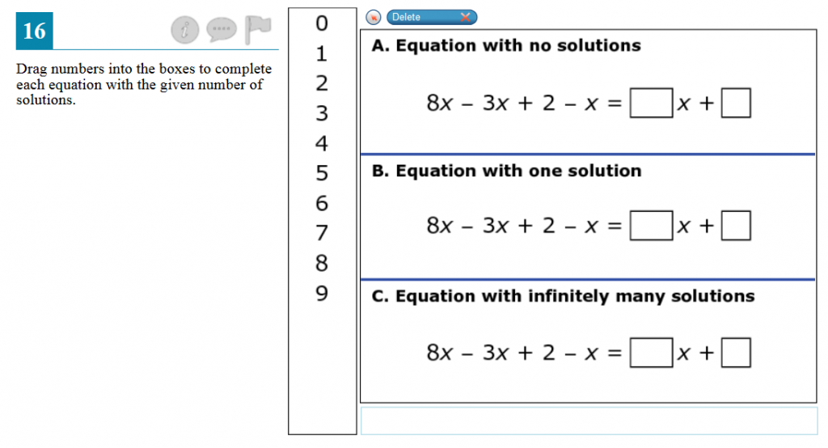The width and height of the screenshot is (828, 448).
Task: Pick number 0 from the number list
Action: [x=322, y=23]
